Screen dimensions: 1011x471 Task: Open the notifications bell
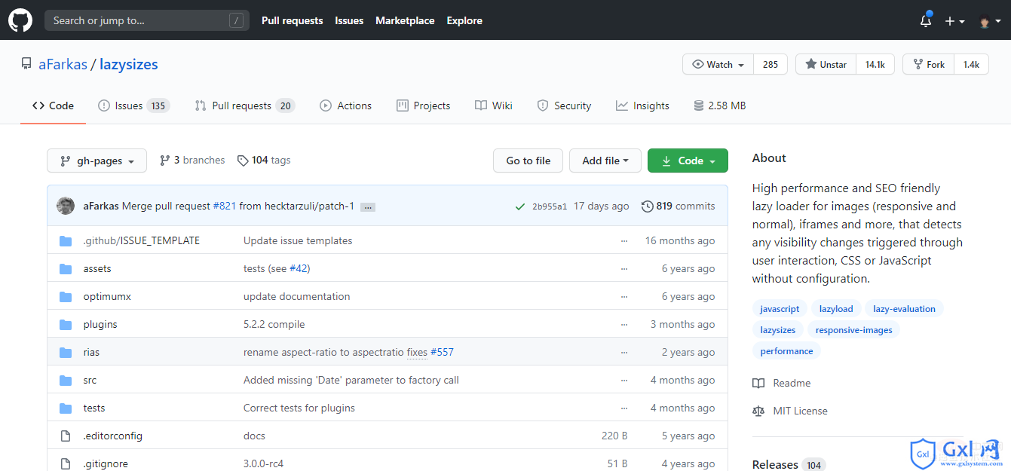click(926, 21)
